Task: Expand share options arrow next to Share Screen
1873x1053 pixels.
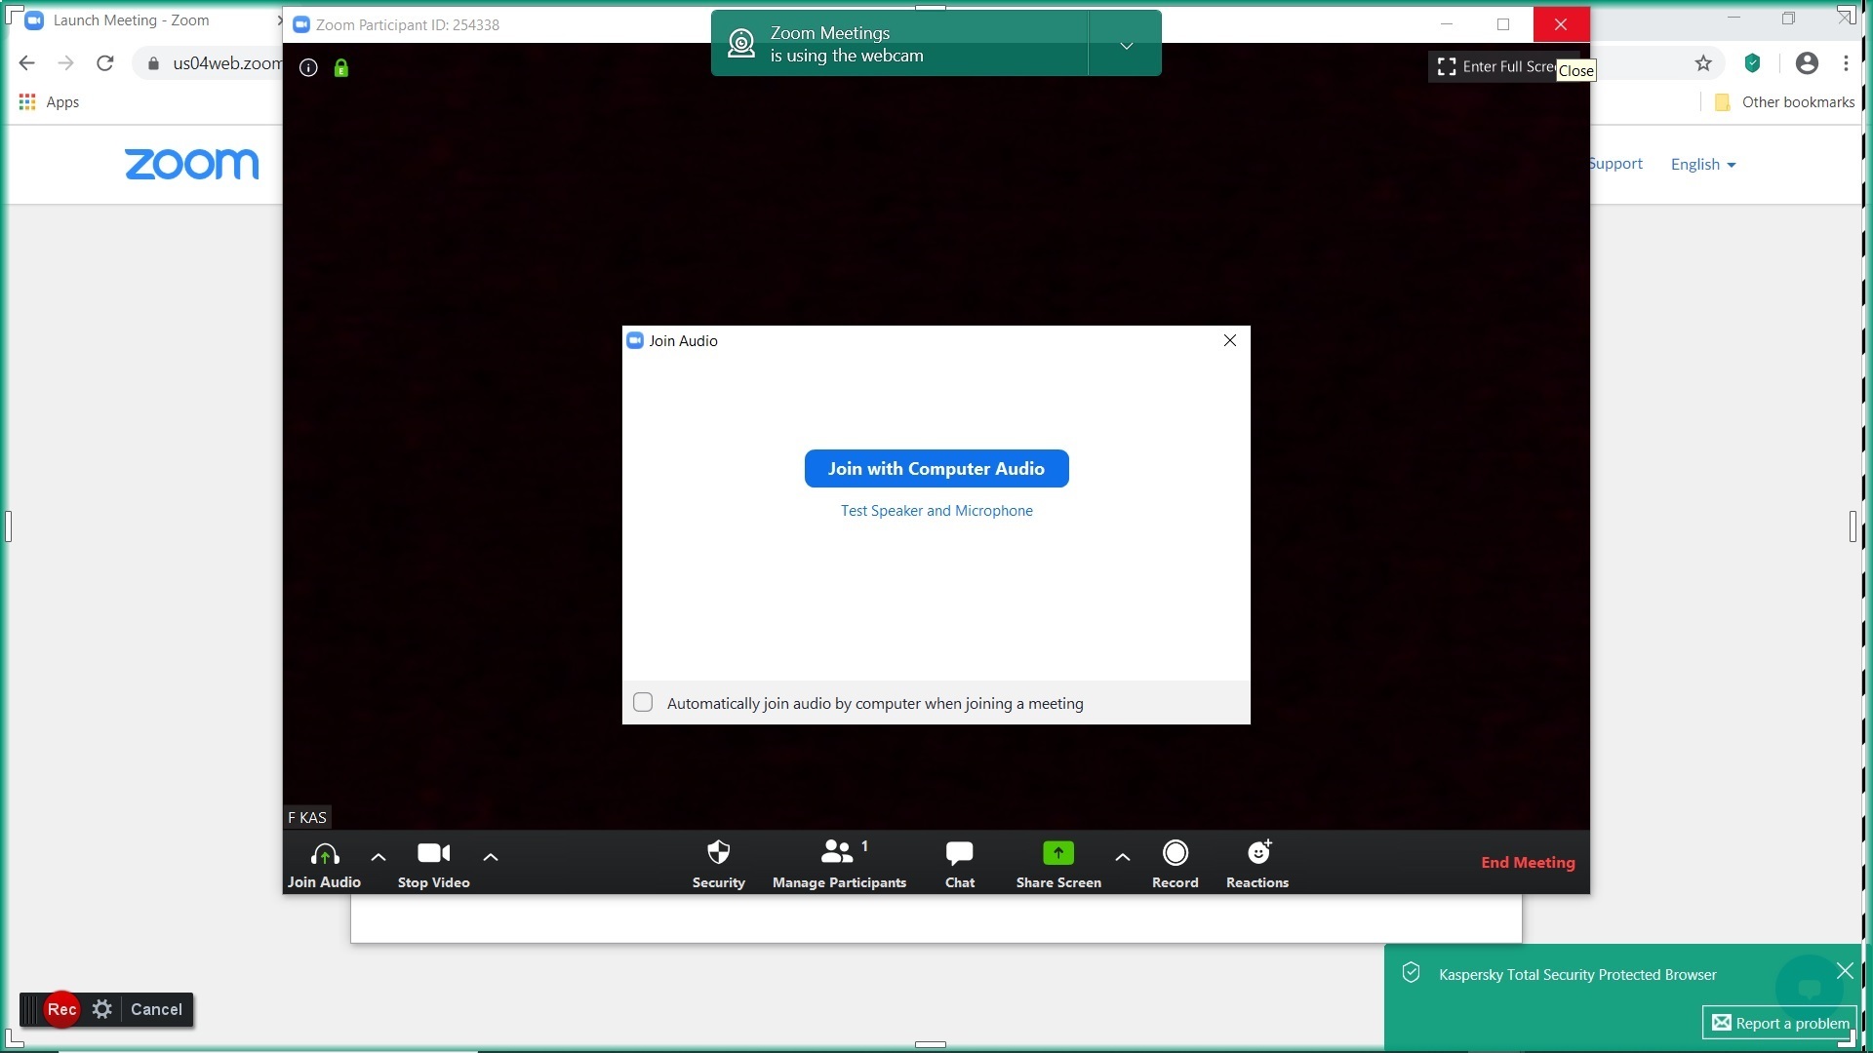Action: (1123, 857)
